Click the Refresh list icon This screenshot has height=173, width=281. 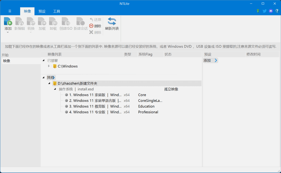(x=112, y=21)
